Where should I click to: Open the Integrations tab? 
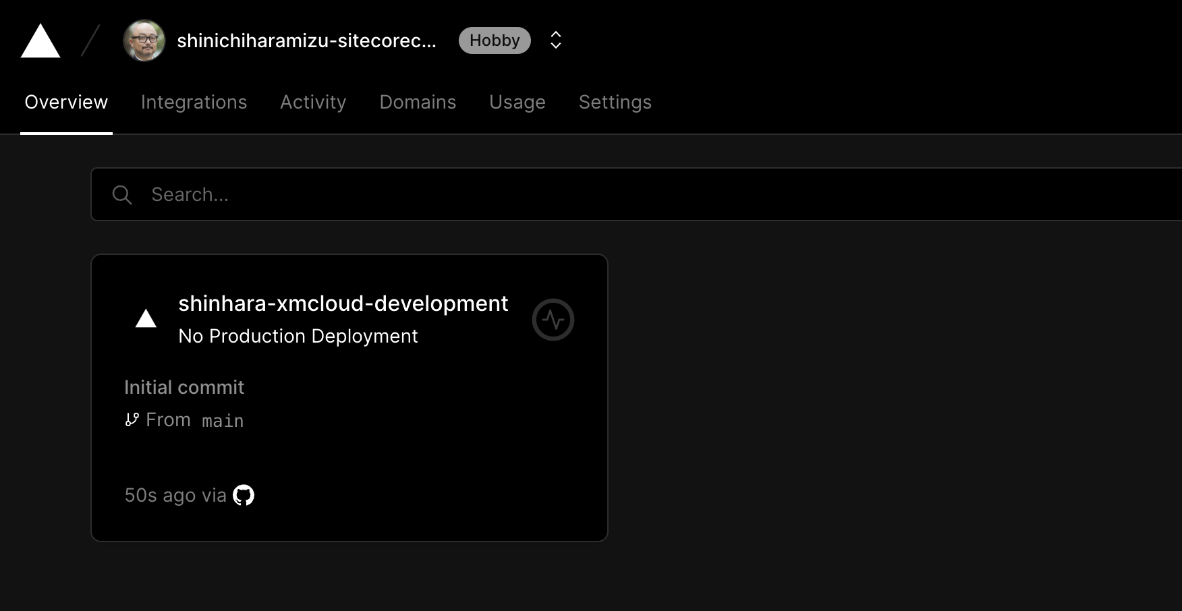tap(194, 102)
